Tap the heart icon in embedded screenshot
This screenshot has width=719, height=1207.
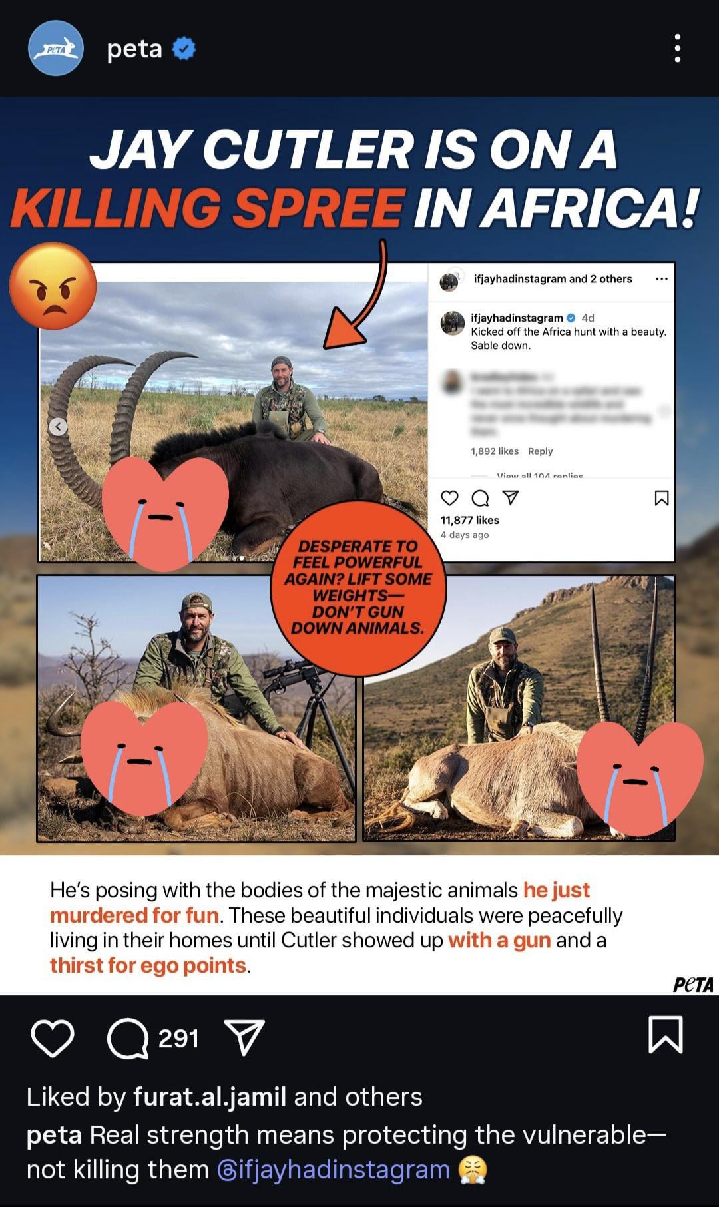pyautogui.click(x=450, y=498)
